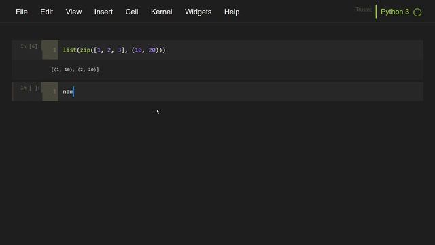The image size is (435, 245).
Task: Open the Help menu
Action: [x=232, y=12]
